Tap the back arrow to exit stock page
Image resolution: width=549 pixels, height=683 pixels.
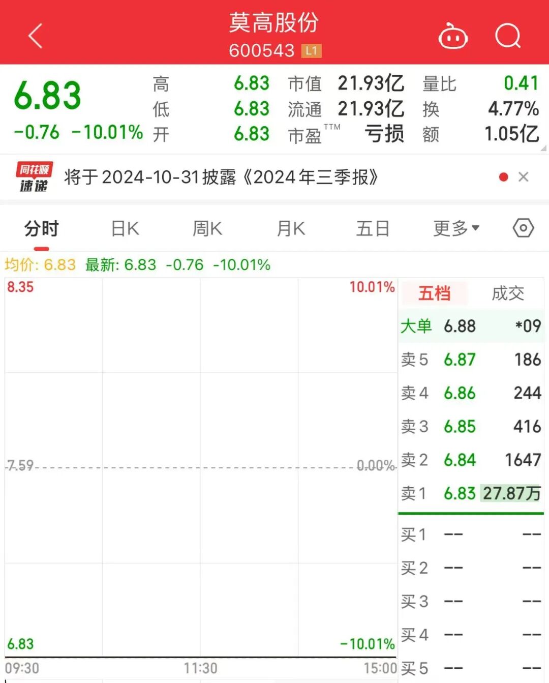pos(35,36)
